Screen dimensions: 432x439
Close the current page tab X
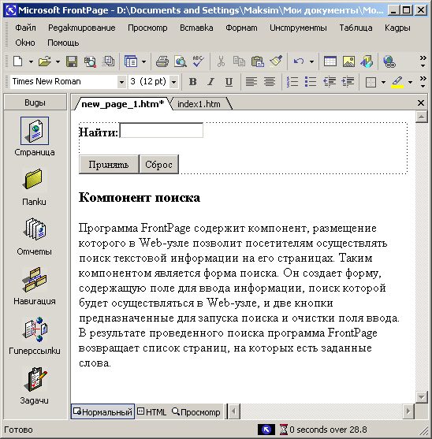click(420, 103)
